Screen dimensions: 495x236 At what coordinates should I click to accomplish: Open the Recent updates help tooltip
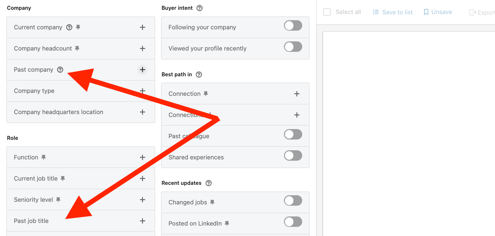208,183
